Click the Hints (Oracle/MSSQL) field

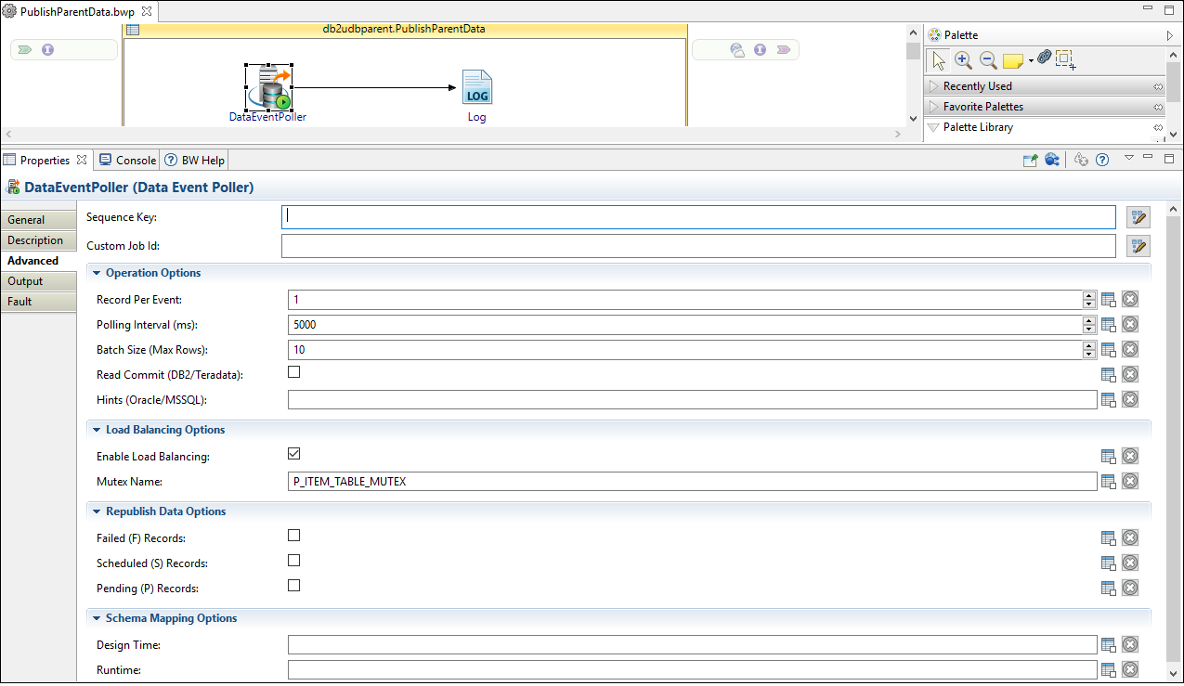(693, 400)
